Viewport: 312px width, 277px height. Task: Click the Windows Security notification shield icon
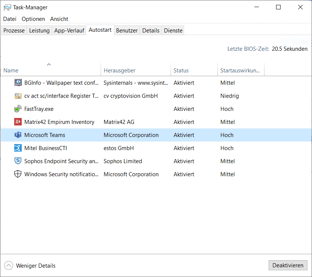tap(18, 174)
